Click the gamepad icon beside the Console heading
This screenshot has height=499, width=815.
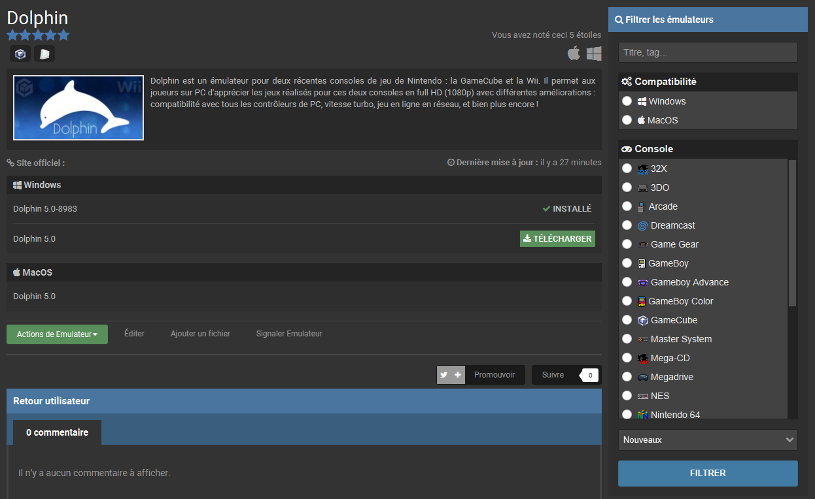(627, 149)
